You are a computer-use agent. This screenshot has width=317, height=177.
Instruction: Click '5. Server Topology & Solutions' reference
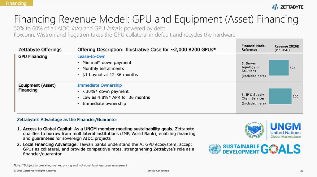coord(250,67)
